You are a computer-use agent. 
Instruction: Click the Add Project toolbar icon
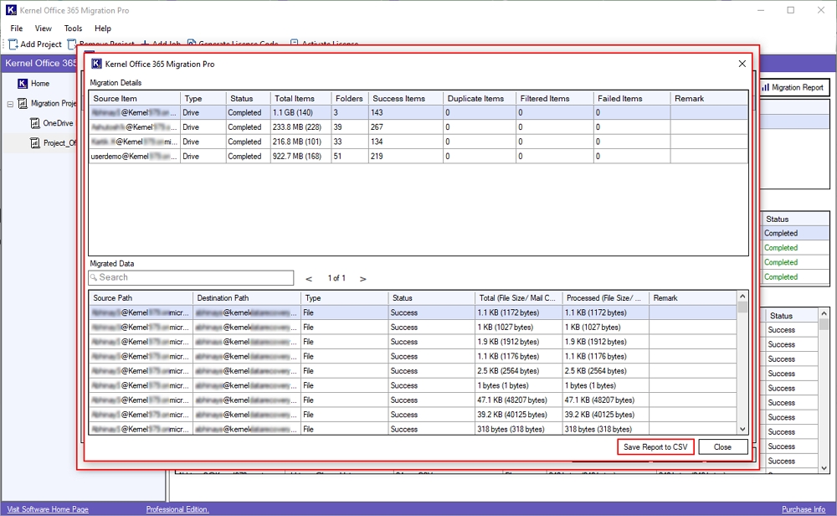[x=11, y=44]
